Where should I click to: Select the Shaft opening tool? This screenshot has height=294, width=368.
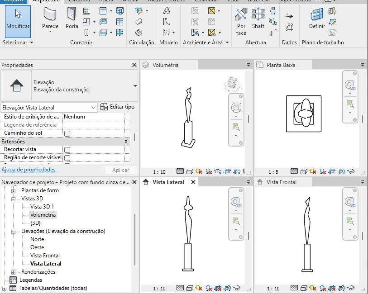tap(258, 18)
